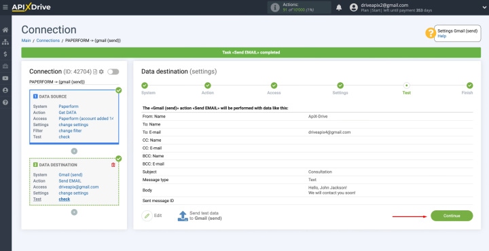Open the Help link for Gmail settings
This screenshot has height=251, width=489.
point(441,36)
